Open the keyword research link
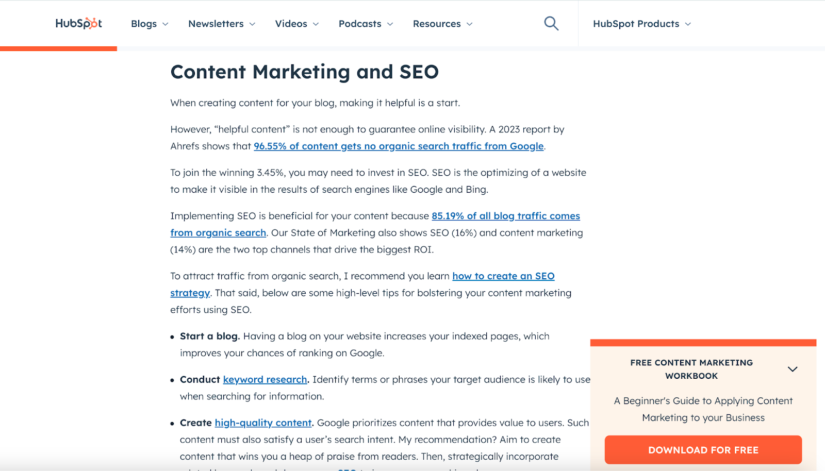 tap(265, 380)
